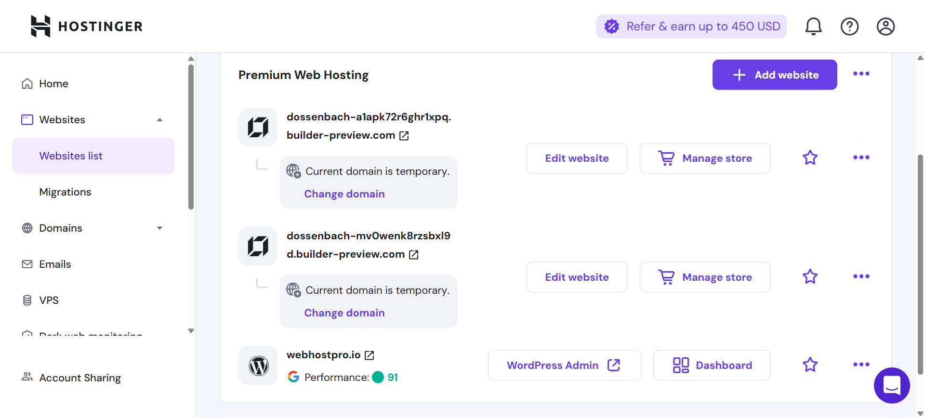The width and height of the screenshot is (925, 418).
Task: Click the green Performance score indicator dot
Action: [x=378, y=377]
